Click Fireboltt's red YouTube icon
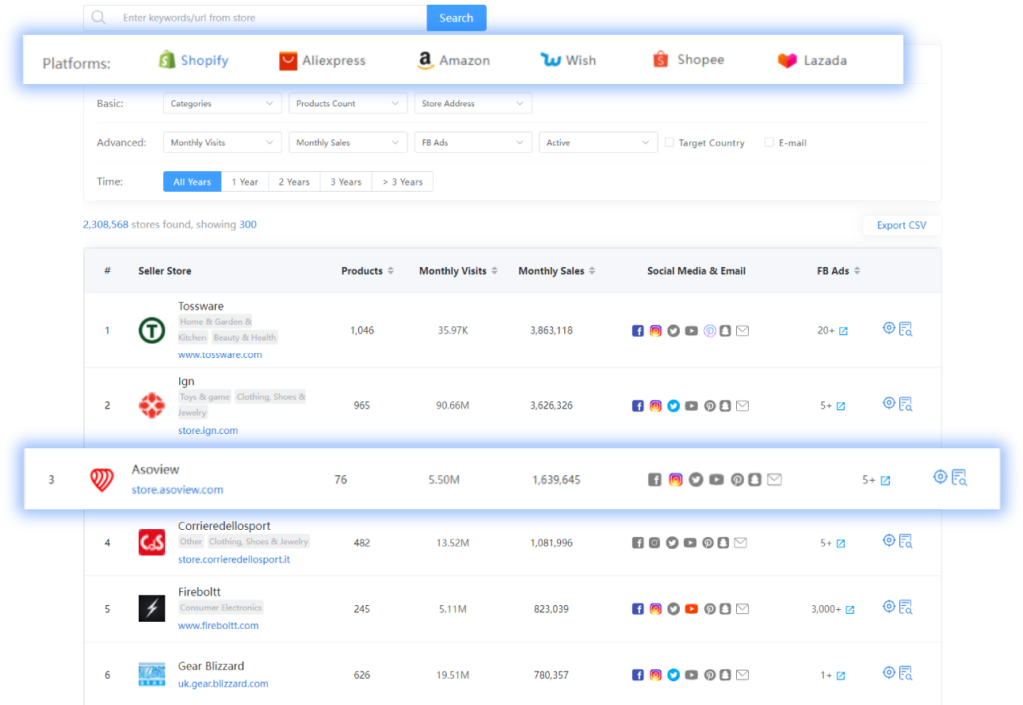Image resolution: width=1023 pixels, height=705 pixels. click(x=691, y=609)
